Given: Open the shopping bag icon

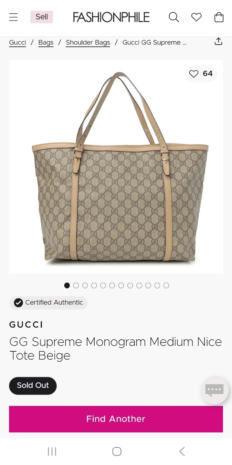Looking at the screenshot, I should [219, 17].
